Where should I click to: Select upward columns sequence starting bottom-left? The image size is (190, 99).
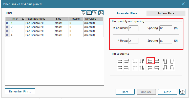135,68
